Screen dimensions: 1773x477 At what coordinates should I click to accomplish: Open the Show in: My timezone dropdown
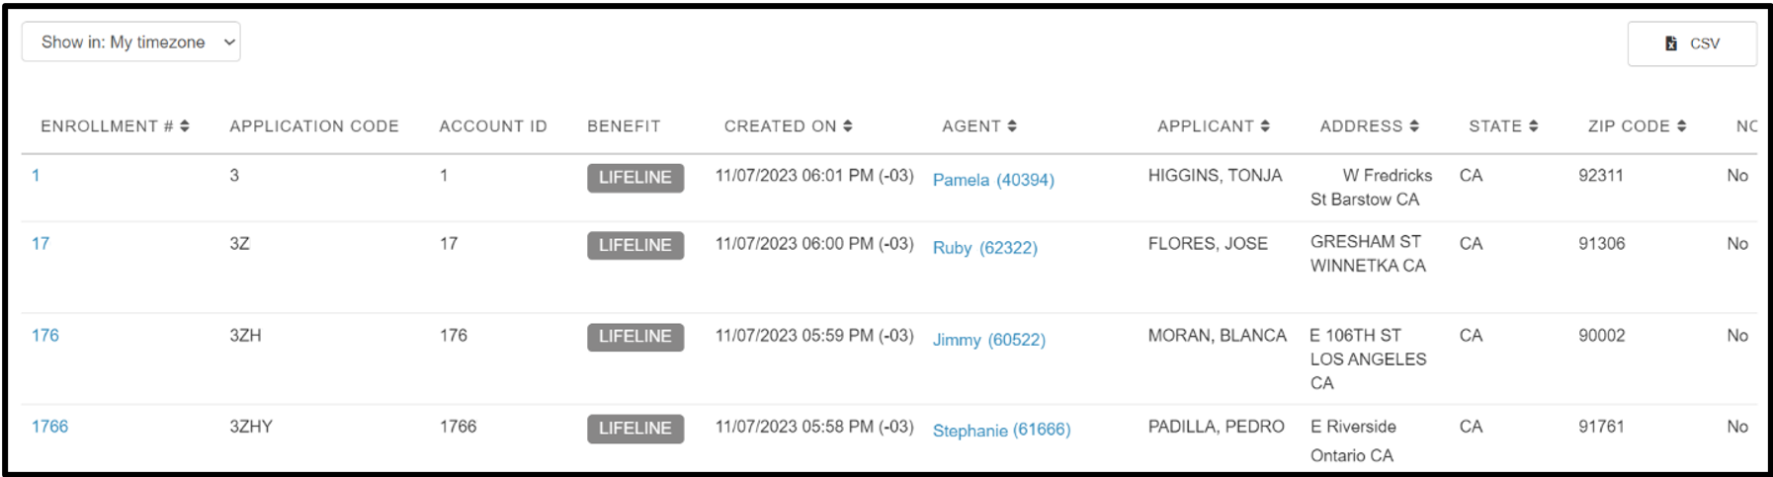pyautogui.click(x=130, y=42)
